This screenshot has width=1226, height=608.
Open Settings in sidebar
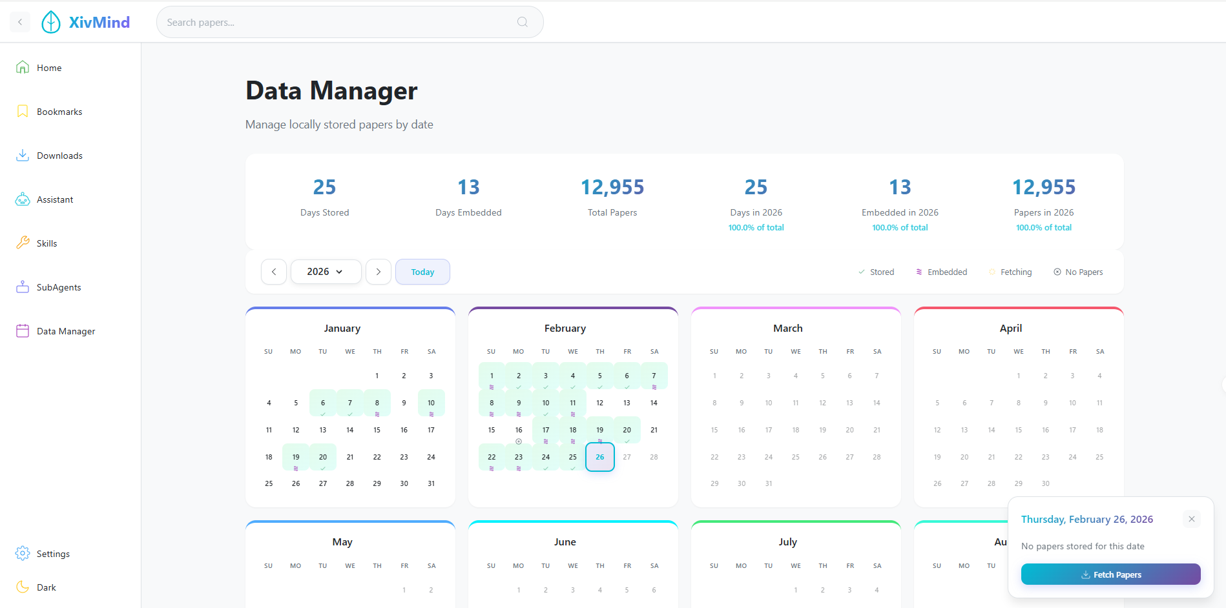pyautogui.click(x=70, y=553)
